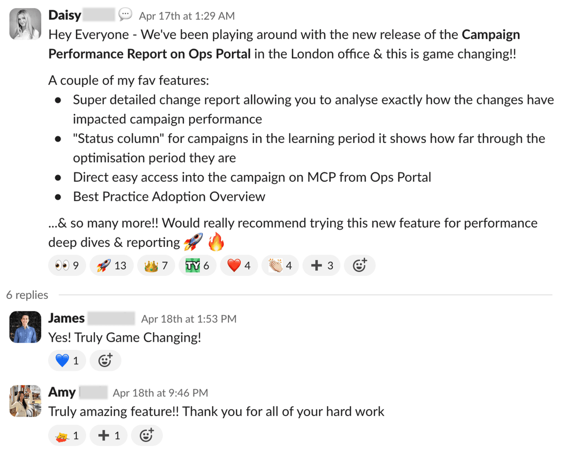
Task: Tap the red heart reaction showing 4
Action: 239,265
